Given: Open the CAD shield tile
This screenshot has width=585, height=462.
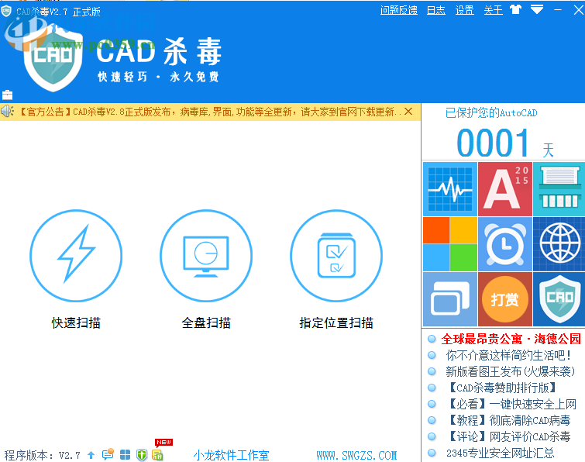Looking at the screenshot, I should [559, 299].
